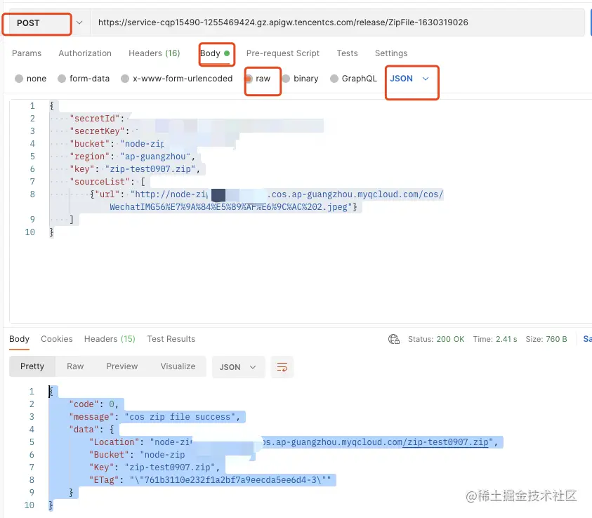Select the Visualize response view
The image size is (592, 518).
point(178,366)
